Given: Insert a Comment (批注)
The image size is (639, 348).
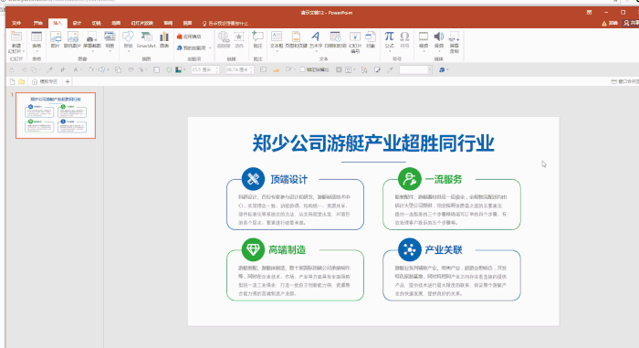Looking at the screenshot, I should [x=257, y=39].
